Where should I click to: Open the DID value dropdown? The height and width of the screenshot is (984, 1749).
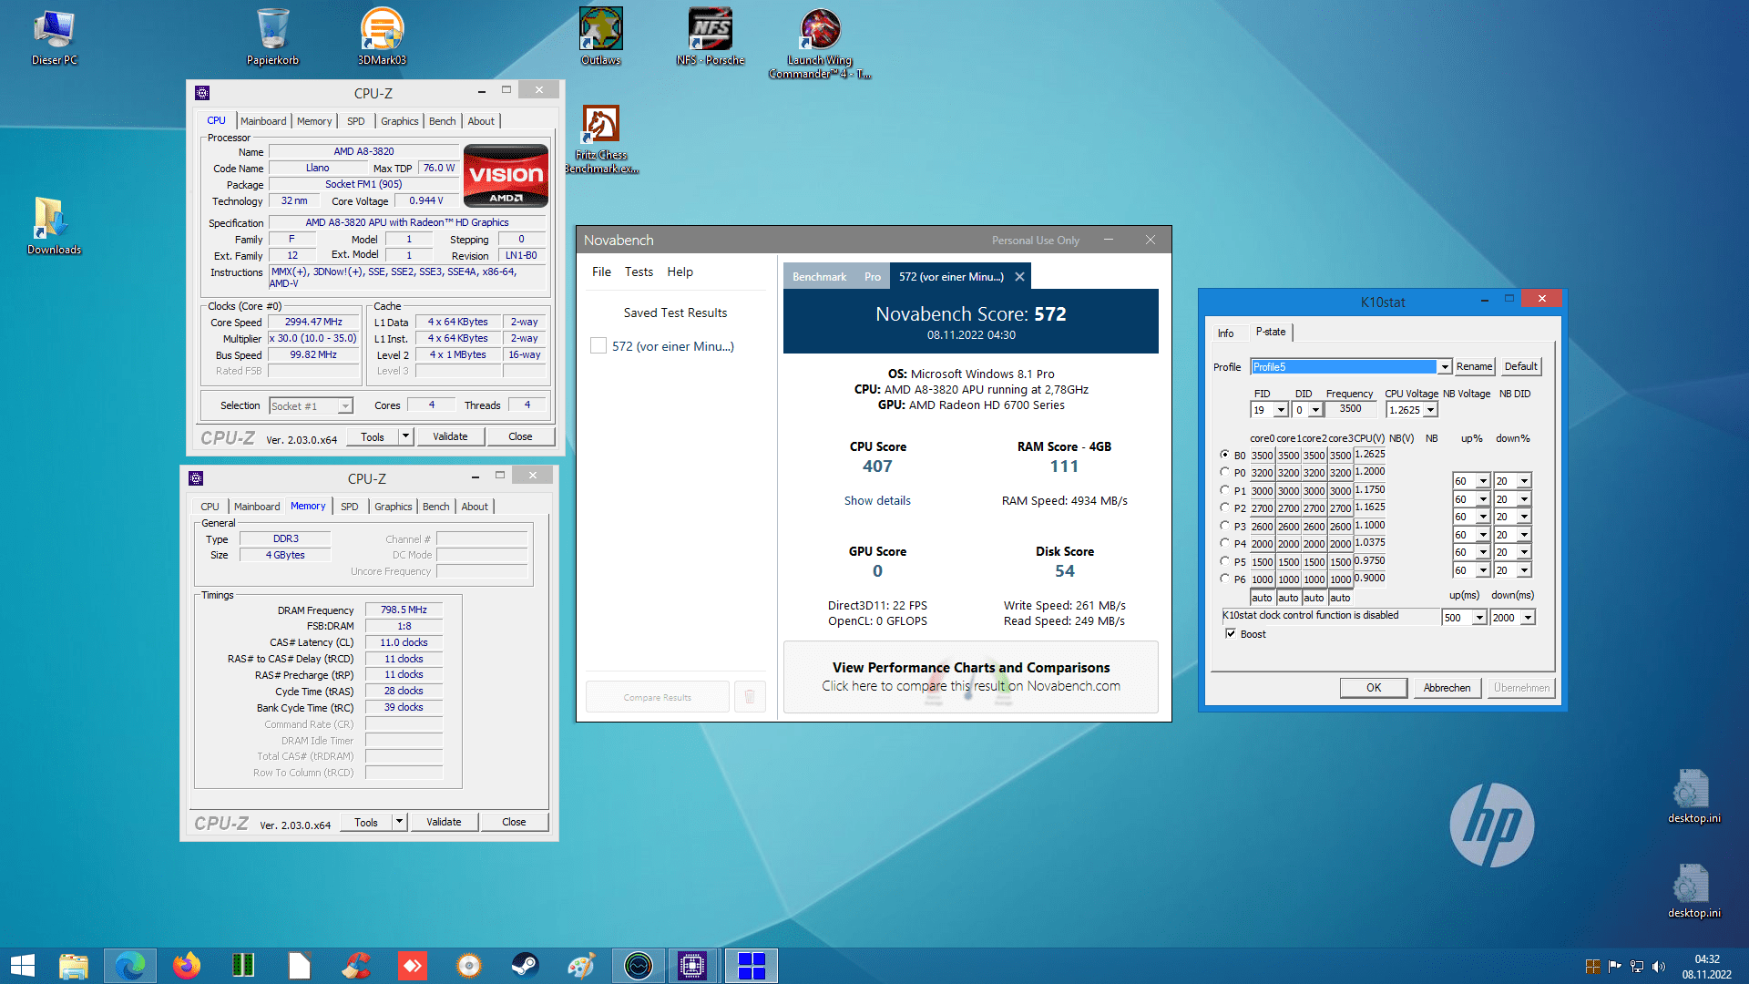1315,411
